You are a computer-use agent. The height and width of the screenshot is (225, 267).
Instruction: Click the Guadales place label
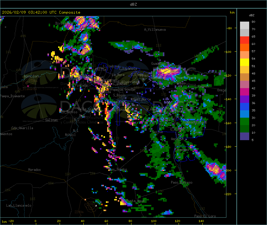(158, 64)
